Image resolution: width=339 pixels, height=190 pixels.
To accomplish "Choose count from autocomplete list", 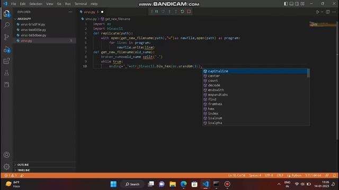I will pos(255,81).
